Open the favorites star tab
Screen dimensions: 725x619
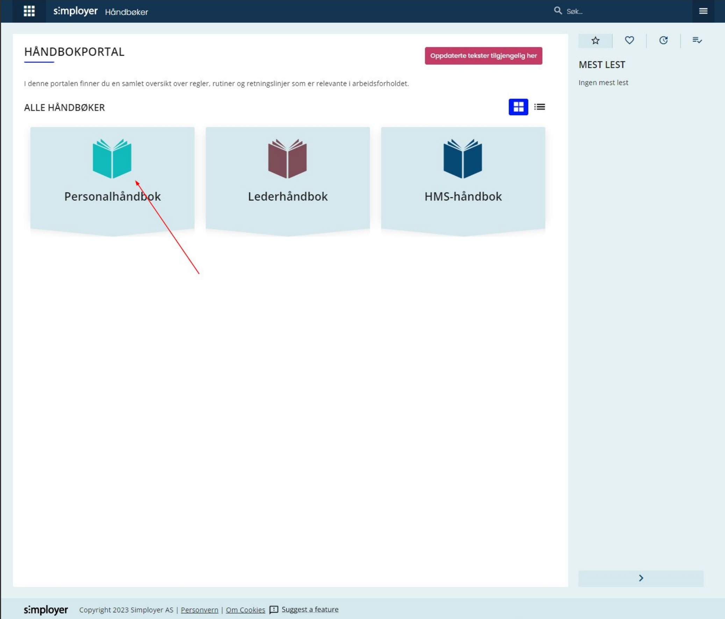(595, 41)
